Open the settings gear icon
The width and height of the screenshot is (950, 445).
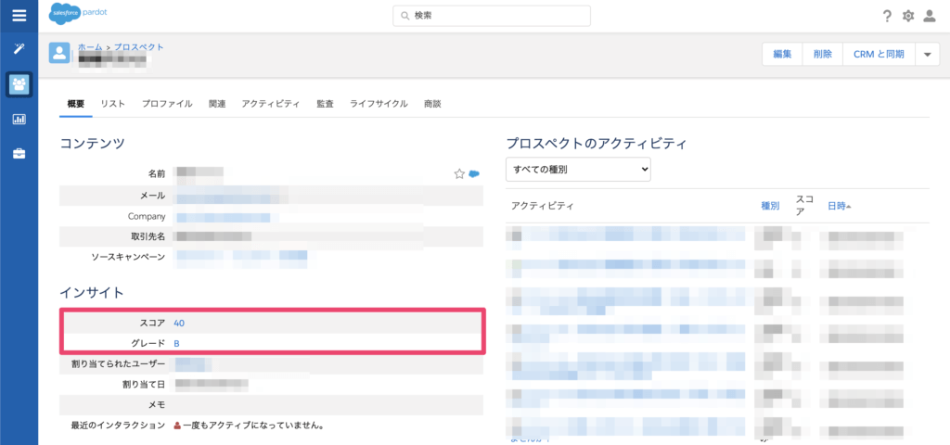pos(907,17)
